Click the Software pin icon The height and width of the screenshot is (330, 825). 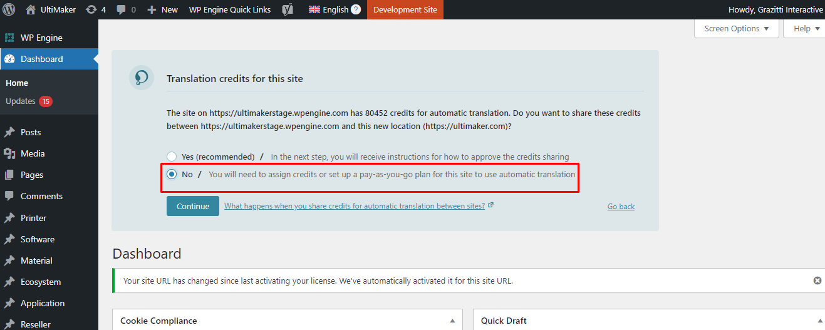(x=9, y=239)
